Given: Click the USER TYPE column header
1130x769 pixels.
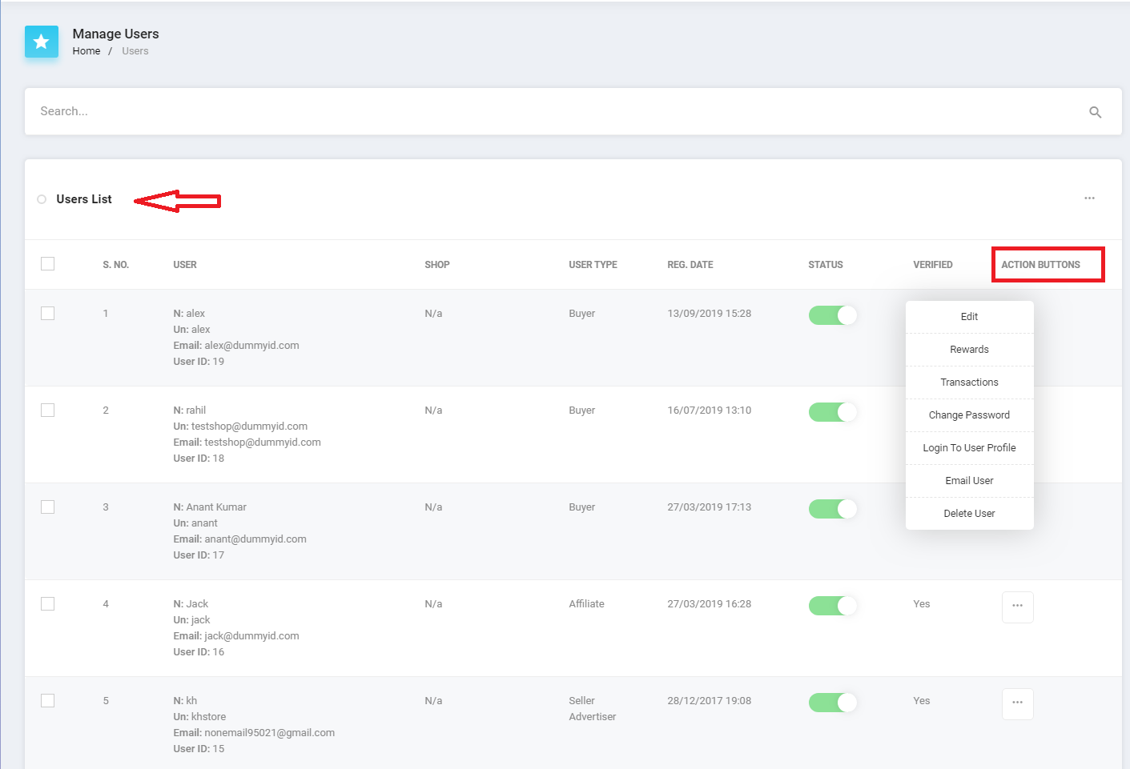Looking at the screenshot, I should click(593, 265).
